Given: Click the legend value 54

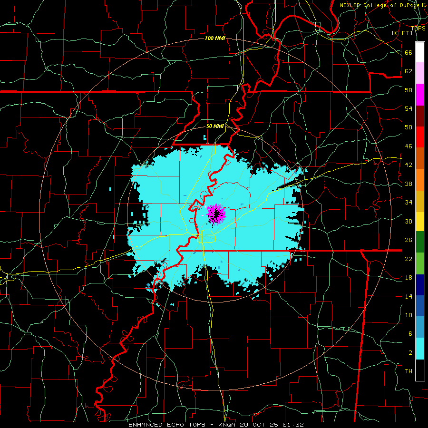Looking at the screenshot, I should 409,108.
